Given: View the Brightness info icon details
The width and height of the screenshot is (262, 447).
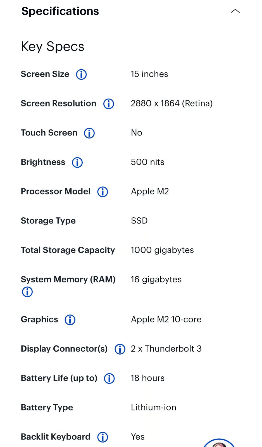Looking at the screenshot, I should point(77,162).
